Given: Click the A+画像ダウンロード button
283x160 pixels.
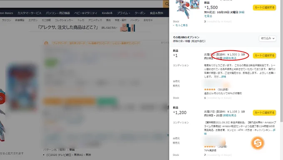Looking at the screenshot, I should pyautogui.click(x=99, y=43).
